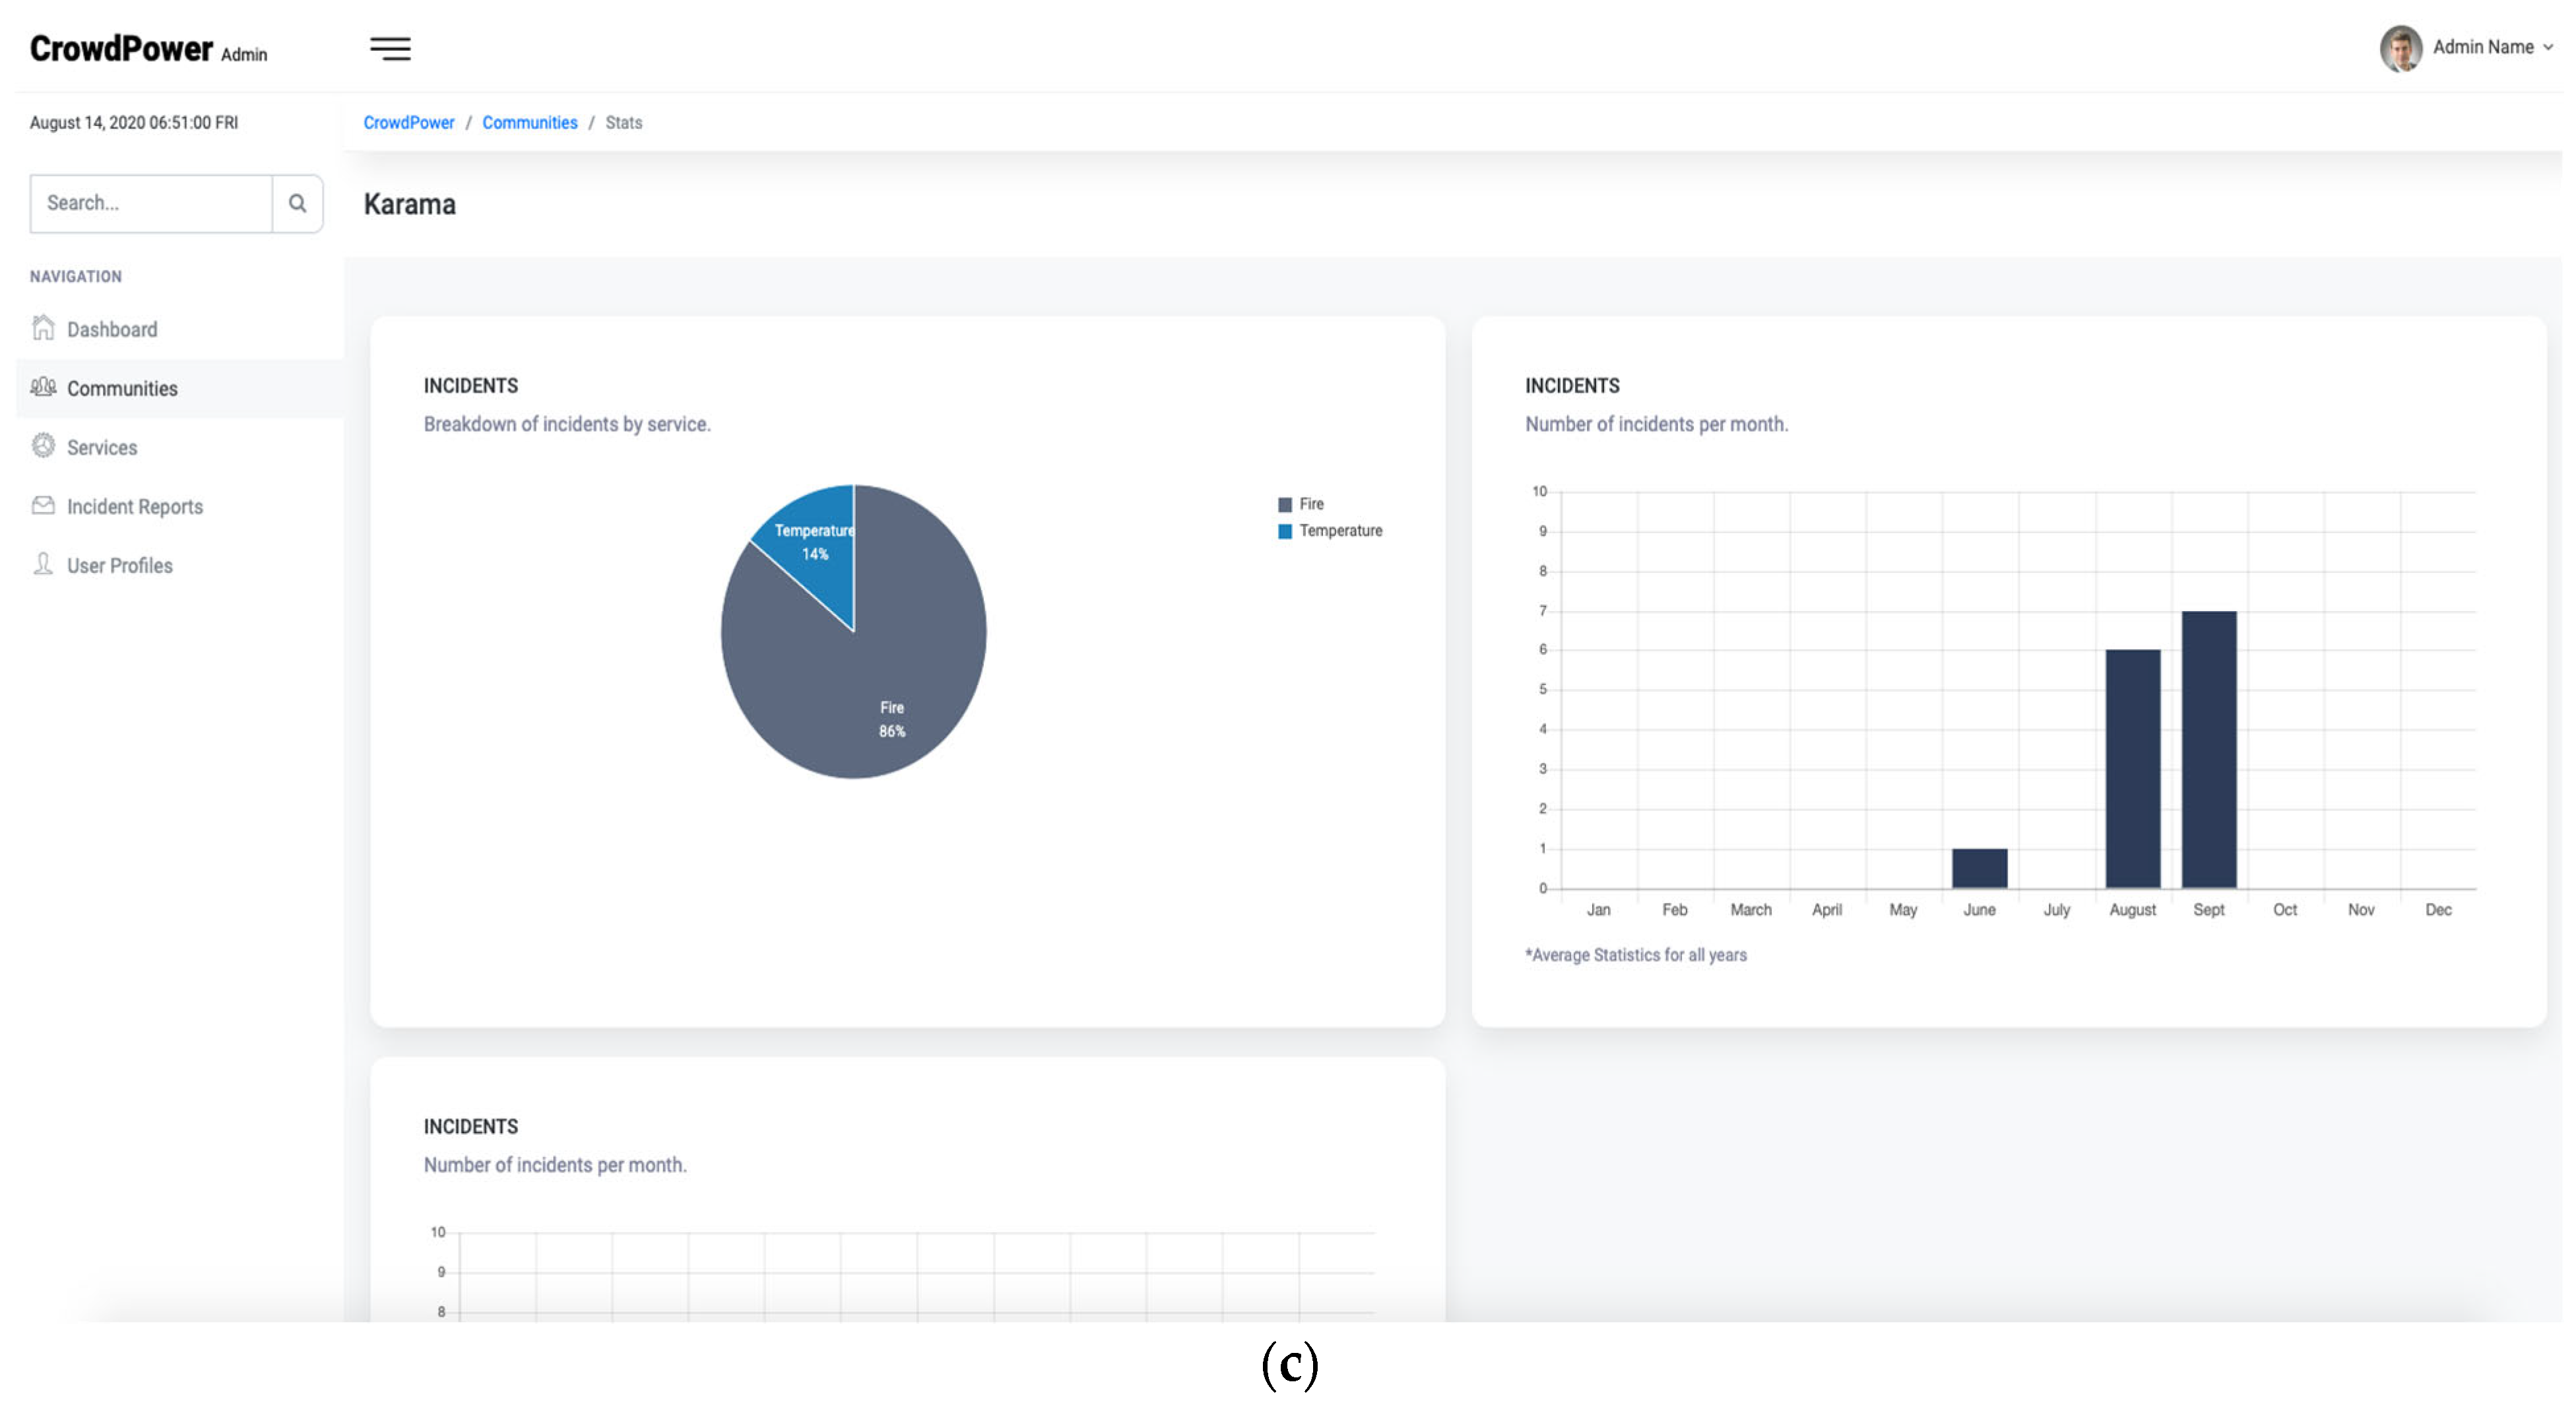Toggle Temperature series in pie legend

click(x=1330, y=531)
